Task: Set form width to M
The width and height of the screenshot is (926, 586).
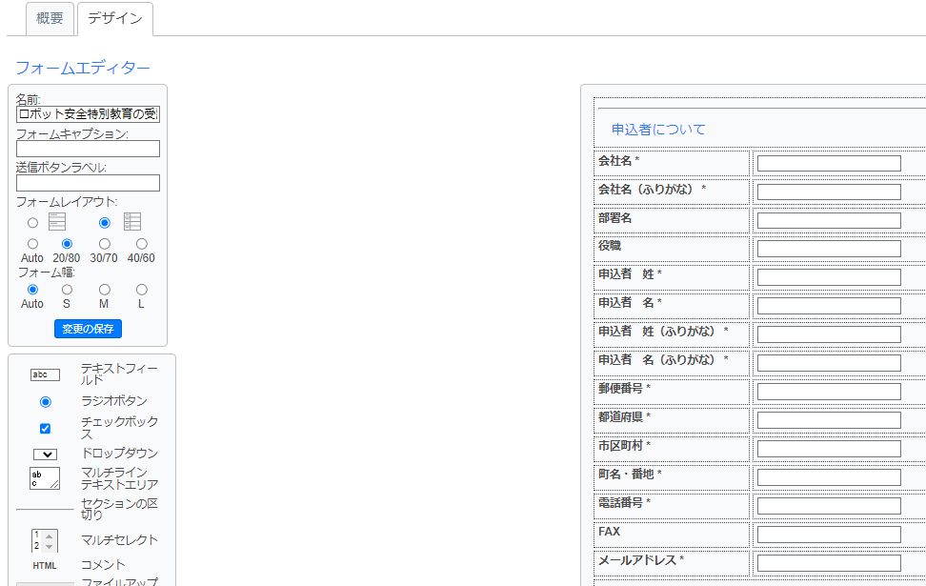Action: (105, 290)
